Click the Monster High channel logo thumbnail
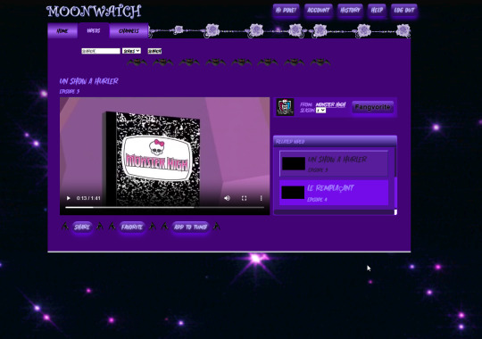The height and width of the screenshot is (339, 482). tap(285, 107)
